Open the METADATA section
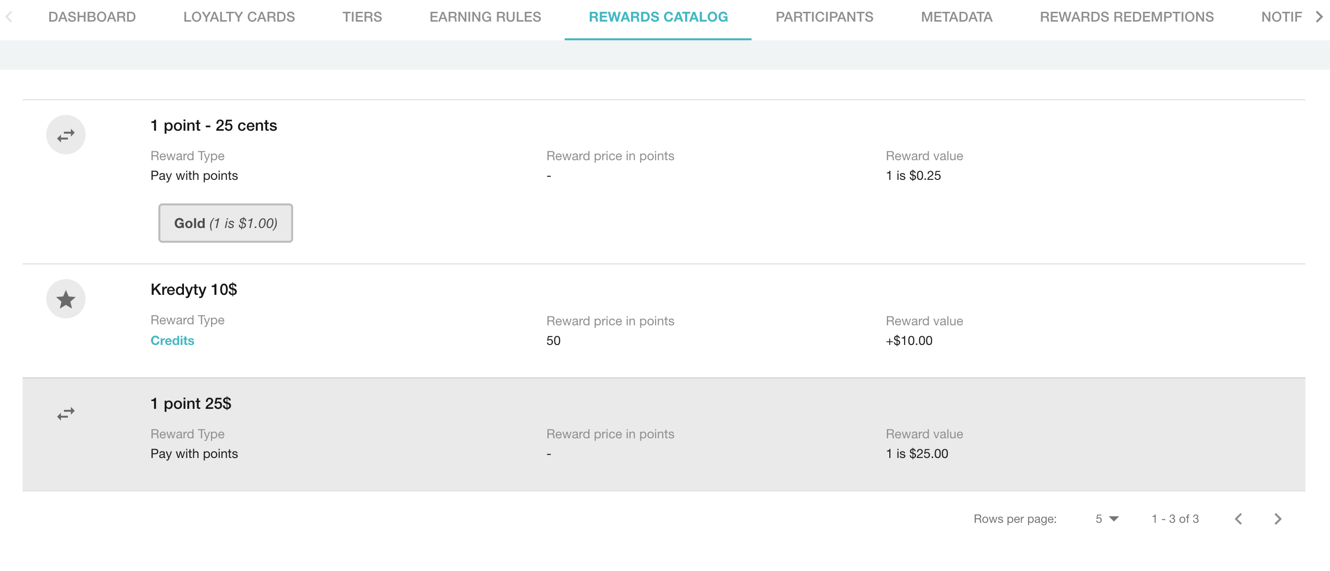 [956, 16]
